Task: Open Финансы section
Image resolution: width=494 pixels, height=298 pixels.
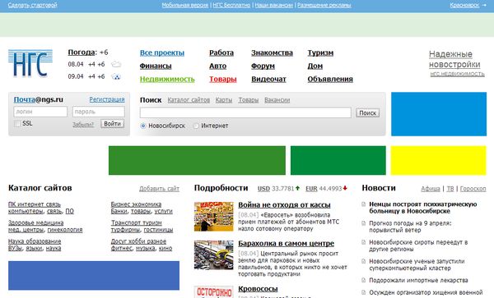Action: [x=156, y=66]
